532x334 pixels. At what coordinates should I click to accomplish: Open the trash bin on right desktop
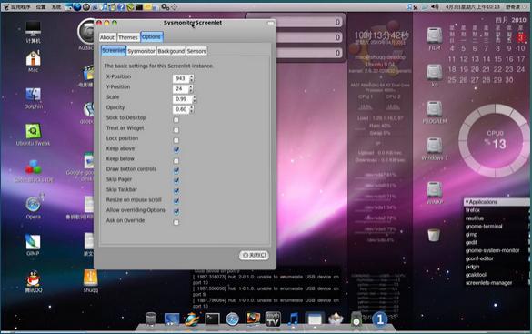pyautogui.click(x=434, y=235)
